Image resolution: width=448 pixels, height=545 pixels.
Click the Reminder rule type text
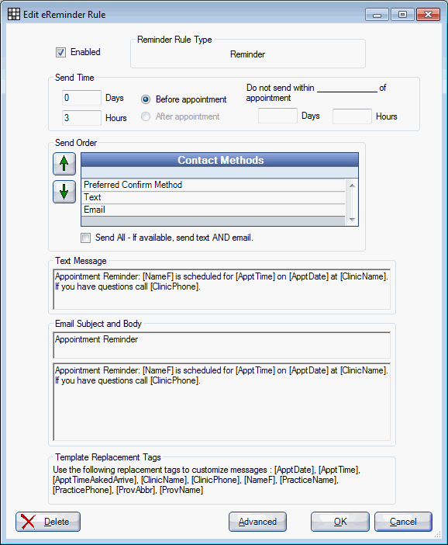(x=247, y=54)
